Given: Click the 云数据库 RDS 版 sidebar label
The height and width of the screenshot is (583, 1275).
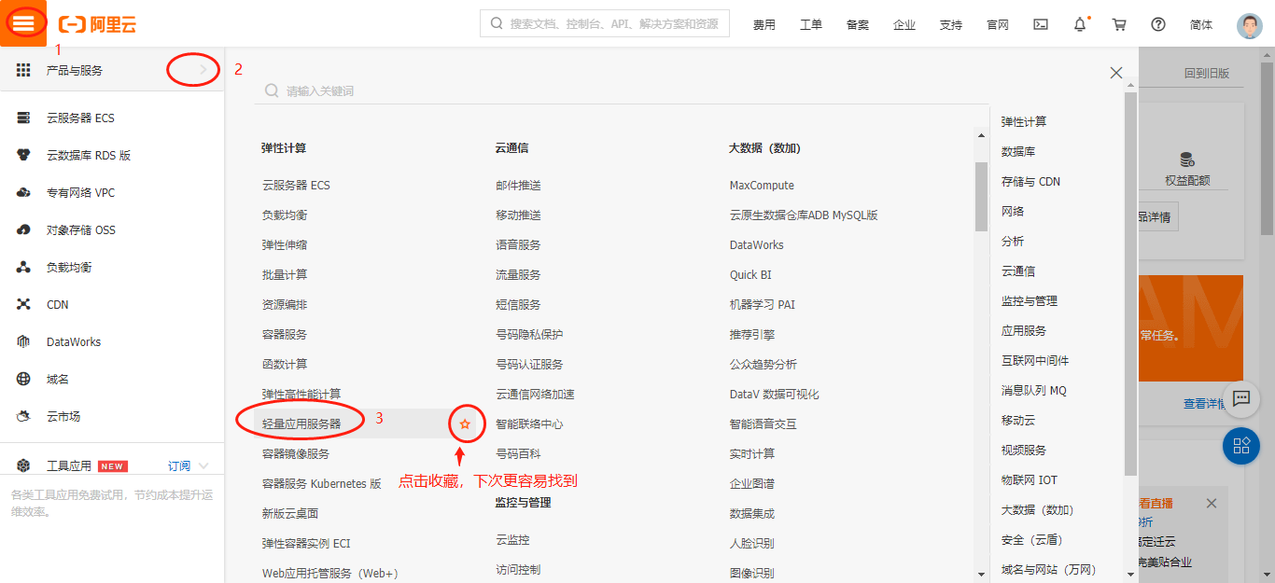Looking at the screenshot, I should tap(89, 156).
